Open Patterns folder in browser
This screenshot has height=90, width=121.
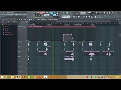coord(6,28)
